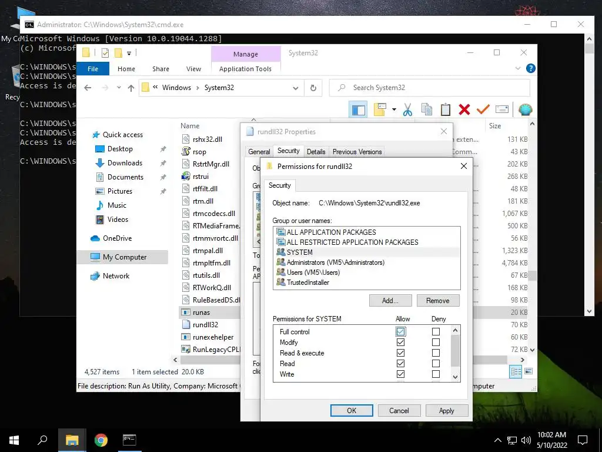
Task: Show hidden tray icons chevron
Action: point(497,440)
